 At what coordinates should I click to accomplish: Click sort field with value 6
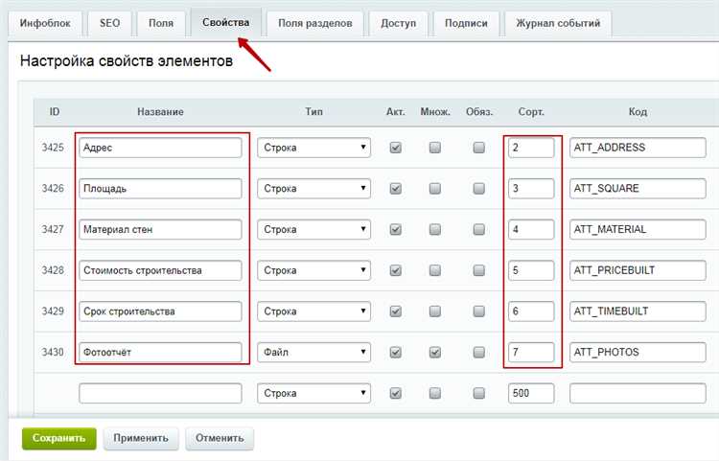point(531,311)
